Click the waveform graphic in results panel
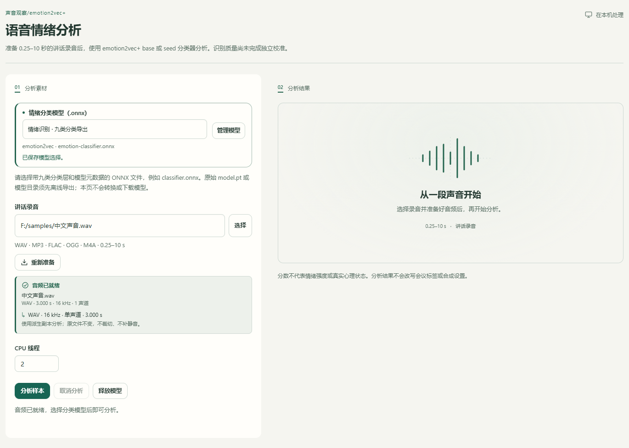629x448 pixels. point(450,158)
